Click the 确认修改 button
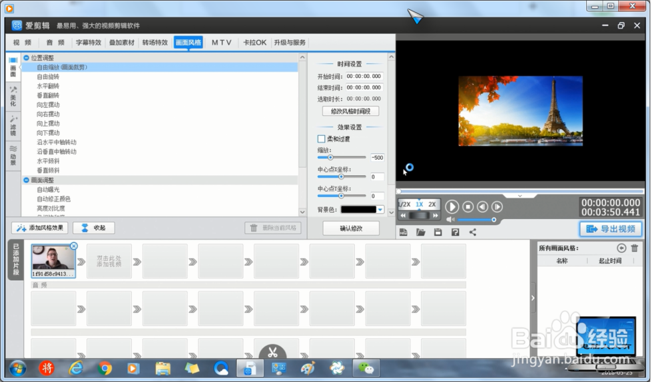Viewport: 666px width, 382px height. point(351,228)
